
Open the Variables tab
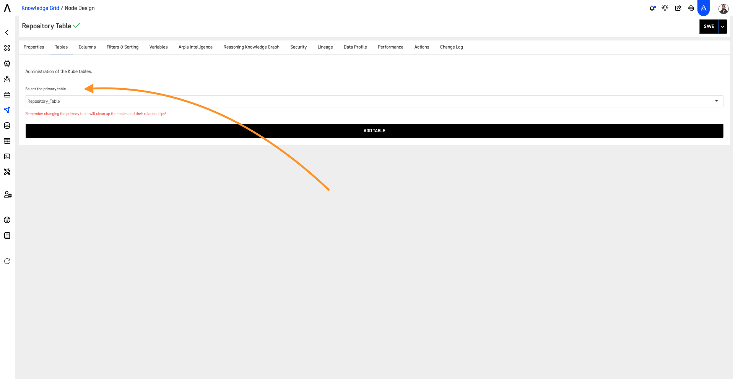(158, 47)
